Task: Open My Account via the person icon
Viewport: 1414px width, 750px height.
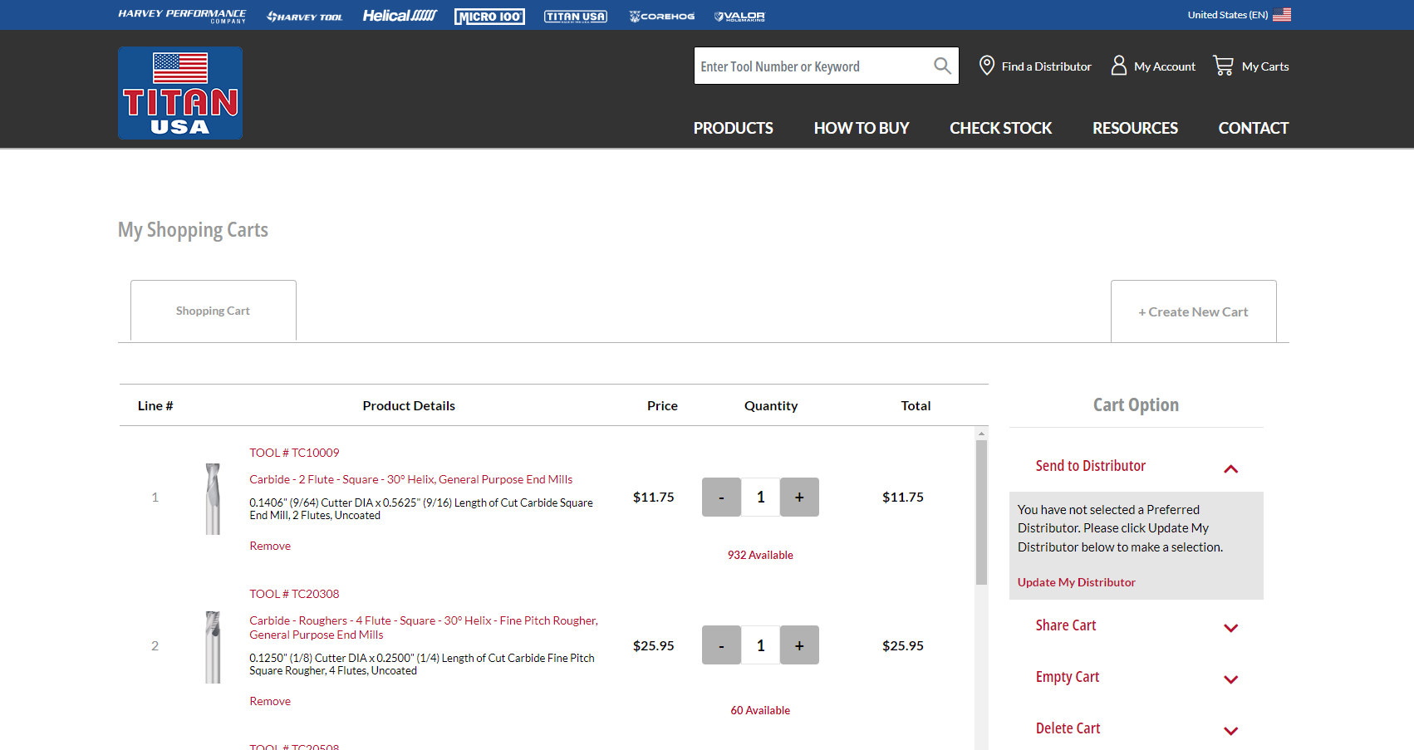Action: (1118, 65)
